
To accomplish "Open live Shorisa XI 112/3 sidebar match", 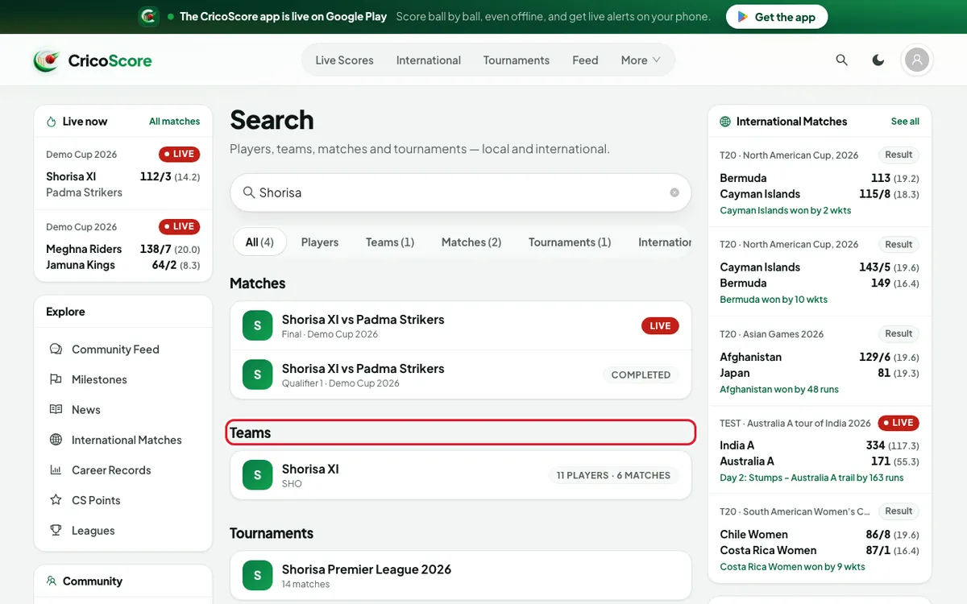I will pyautogui.click(x=123, y=174).
